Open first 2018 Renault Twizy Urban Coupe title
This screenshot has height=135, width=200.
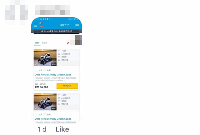click(53, 75)
